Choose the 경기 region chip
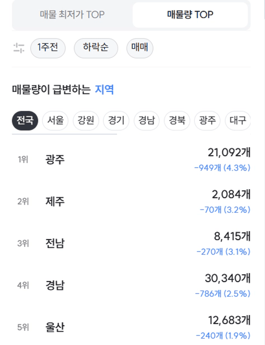The height and width of the screenshot is (345, 265). point(116,121)
